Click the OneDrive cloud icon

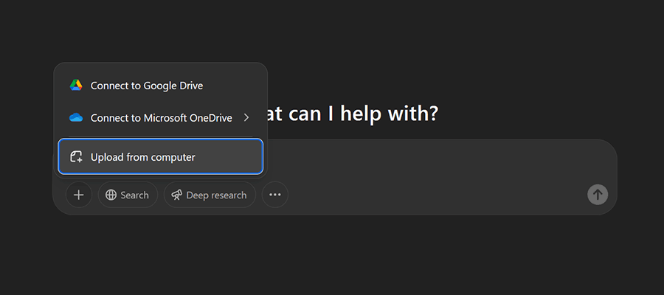tap(76, 118)
